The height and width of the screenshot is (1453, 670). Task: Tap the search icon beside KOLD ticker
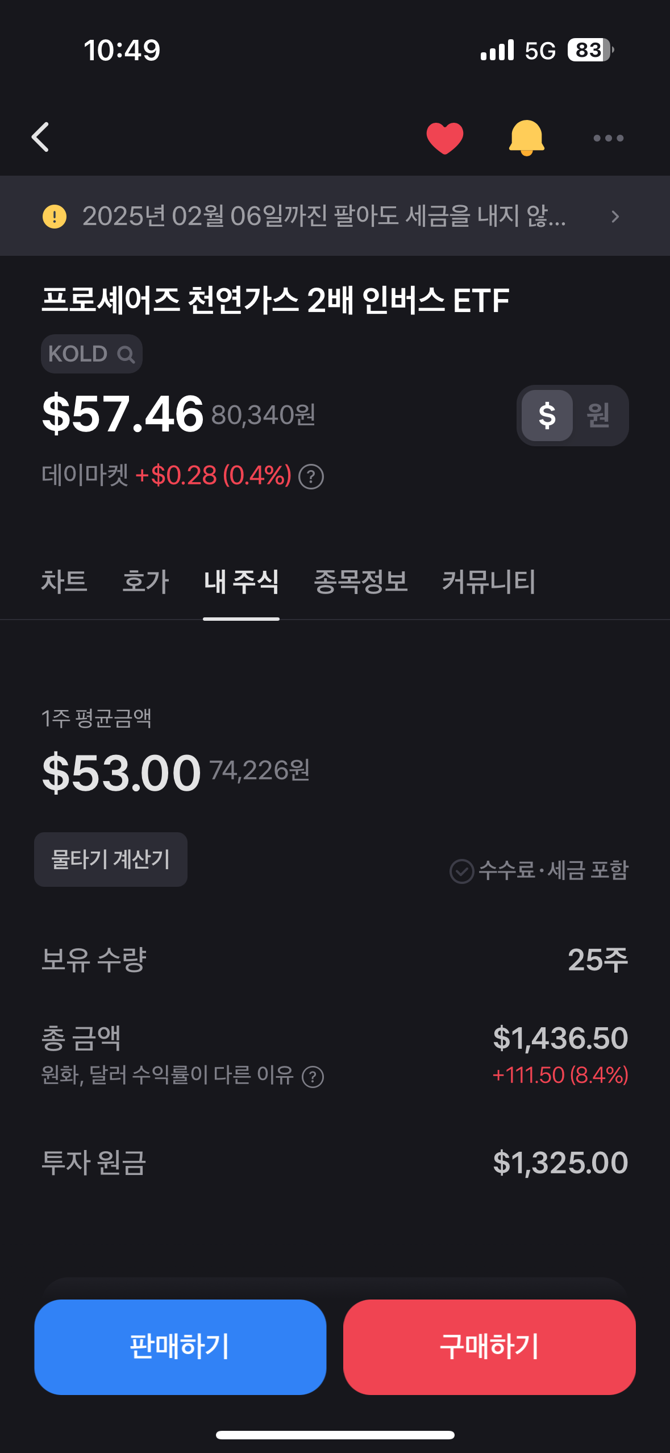[x=126, y=355]
